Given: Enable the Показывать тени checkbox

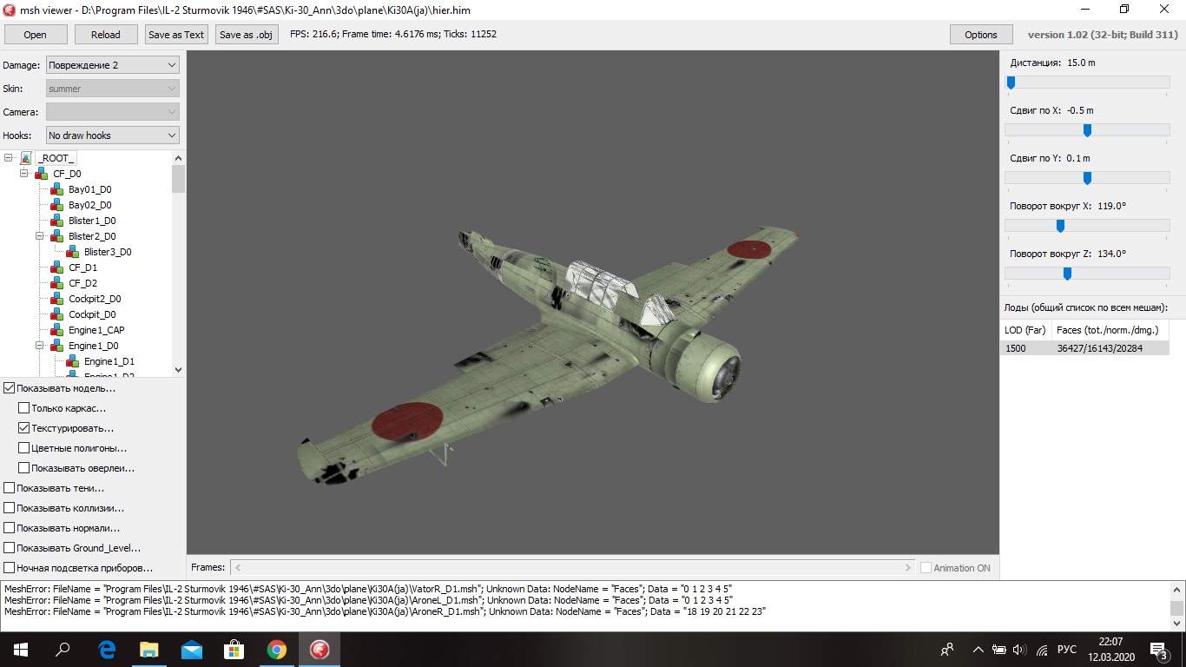Looking at the screenshot, I should (9, 488).
